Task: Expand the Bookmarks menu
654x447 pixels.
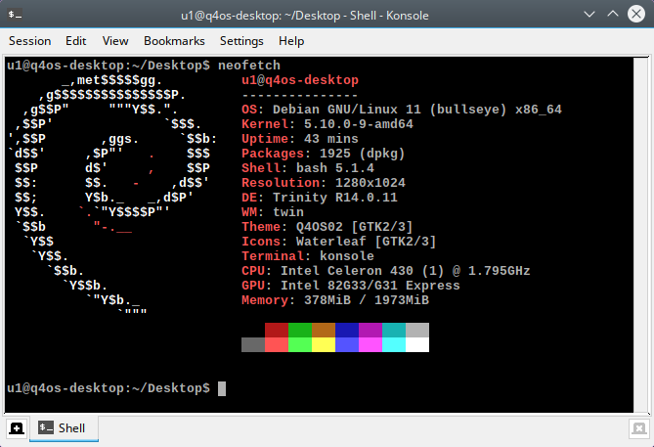Action: coord(174,41)
